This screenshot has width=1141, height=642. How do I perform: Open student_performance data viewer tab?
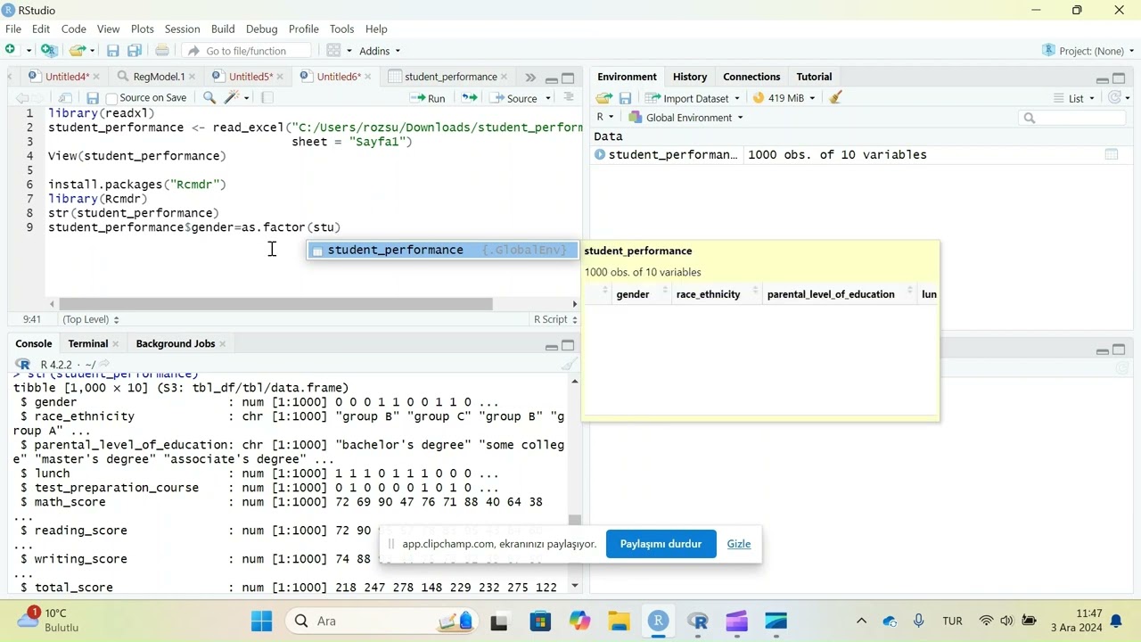[450, 77]
